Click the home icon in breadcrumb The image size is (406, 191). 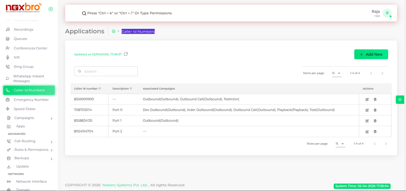114,31
